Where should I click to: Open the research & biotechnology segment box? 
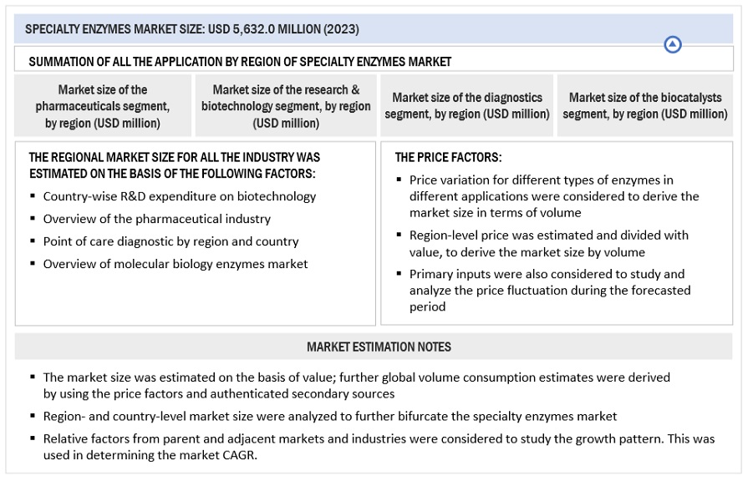[x=286, y=106]
